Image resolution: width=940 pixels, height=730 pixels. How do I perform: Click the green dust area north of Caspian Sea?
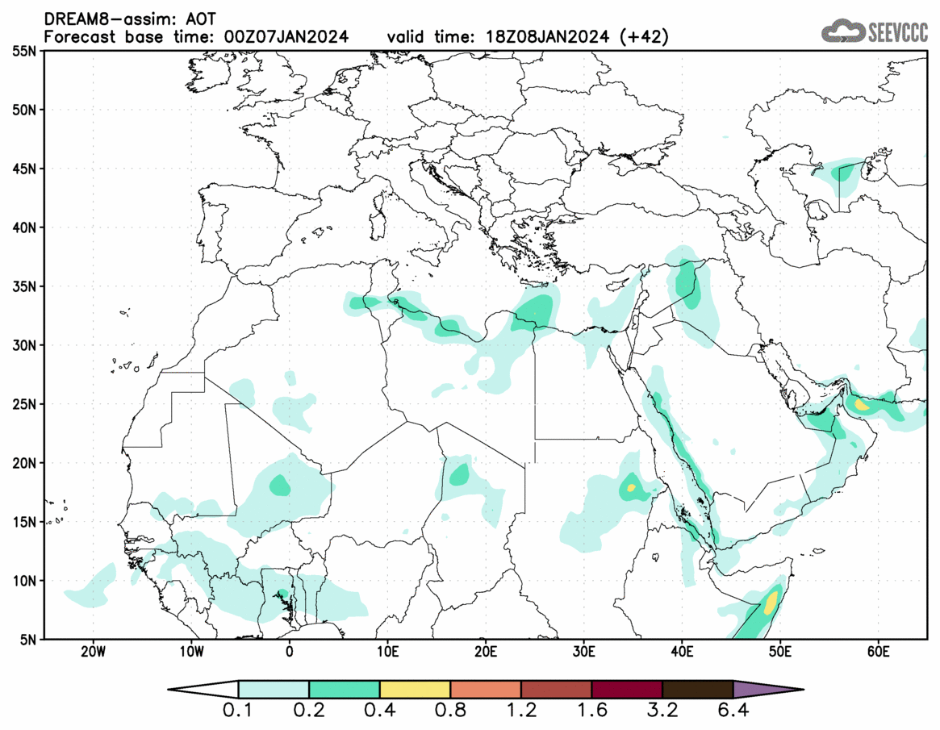(843, 173)
